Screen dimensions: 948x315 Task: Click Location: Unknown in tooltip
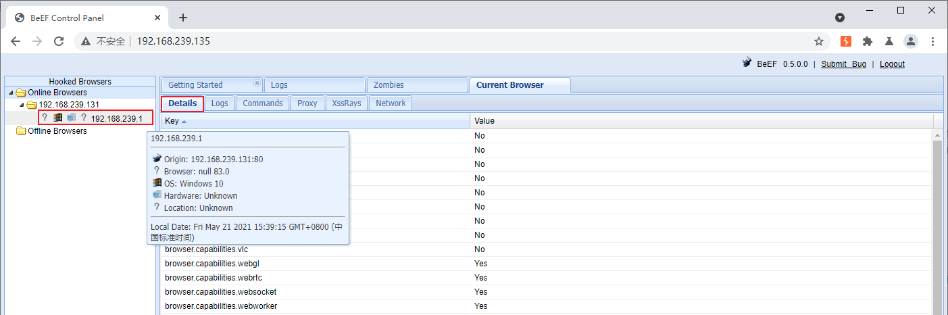[199, 208]
